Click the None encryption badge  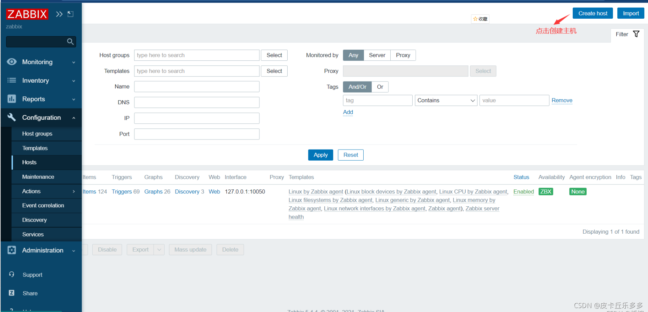578,192
